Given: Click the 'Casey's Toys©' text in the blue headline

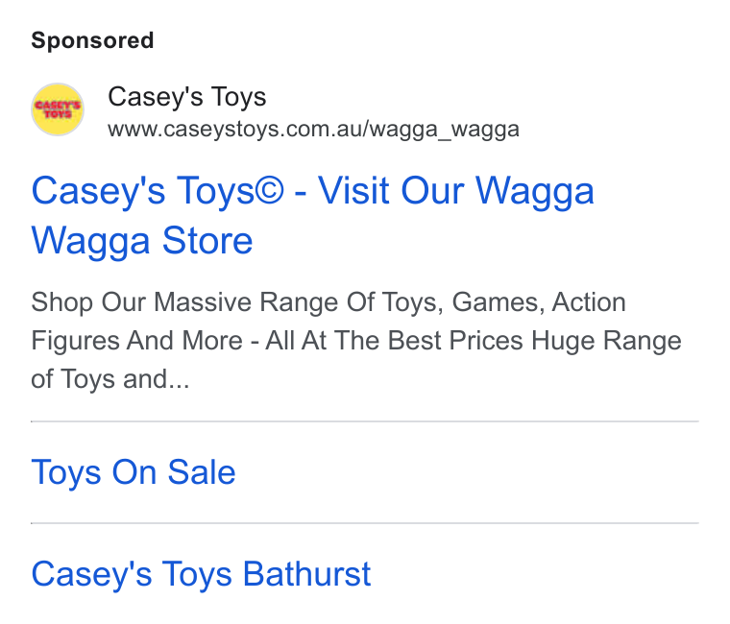Looking at the screenshot, I should [x=158, y=191].
